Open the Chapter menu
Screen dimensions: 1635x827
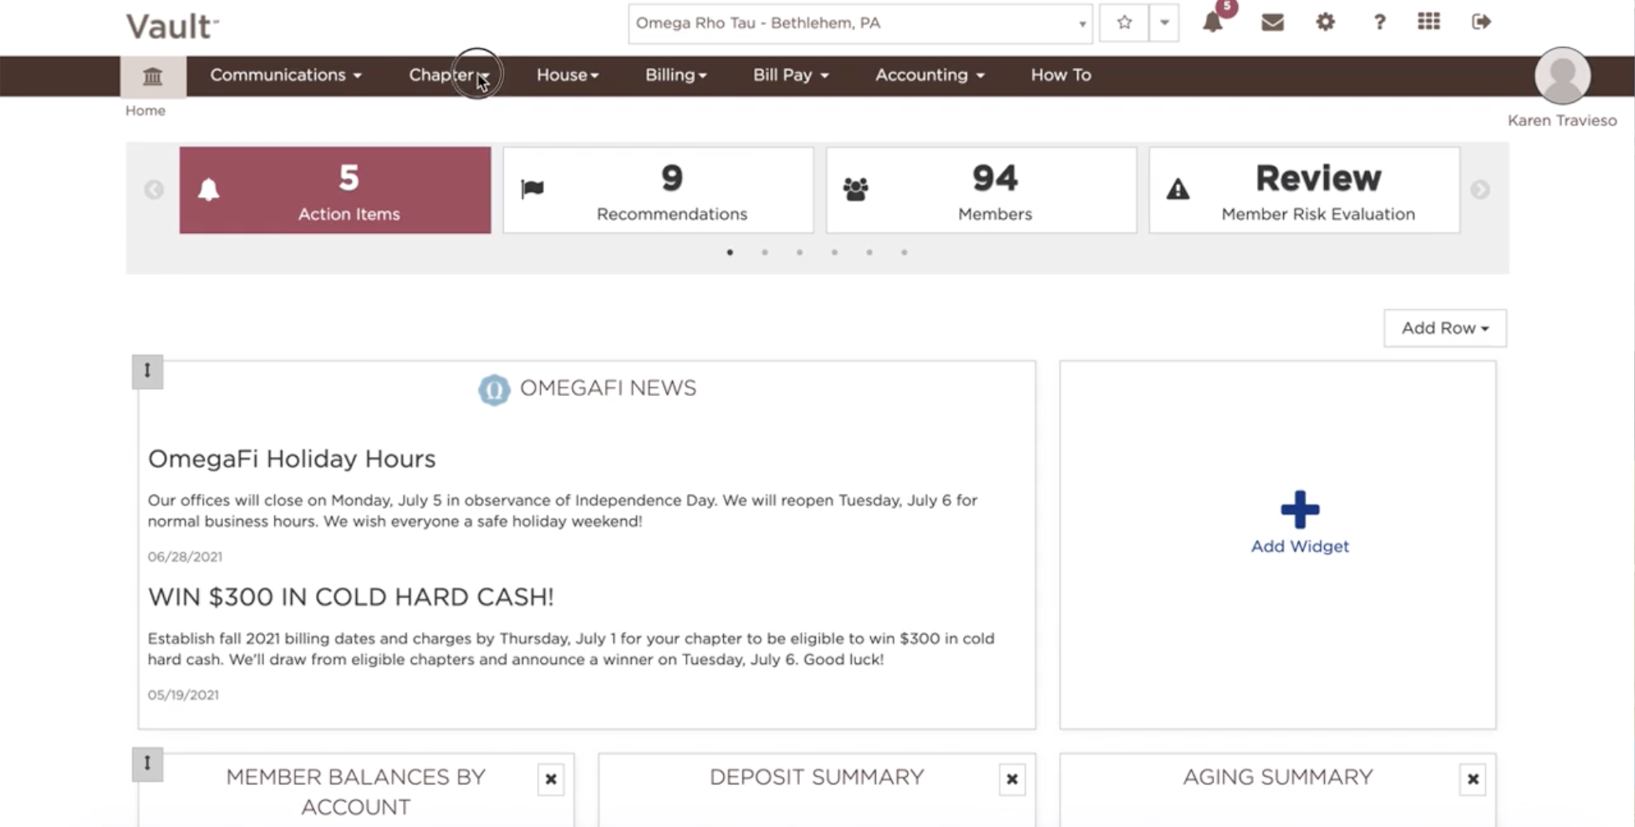coord(449,75)
